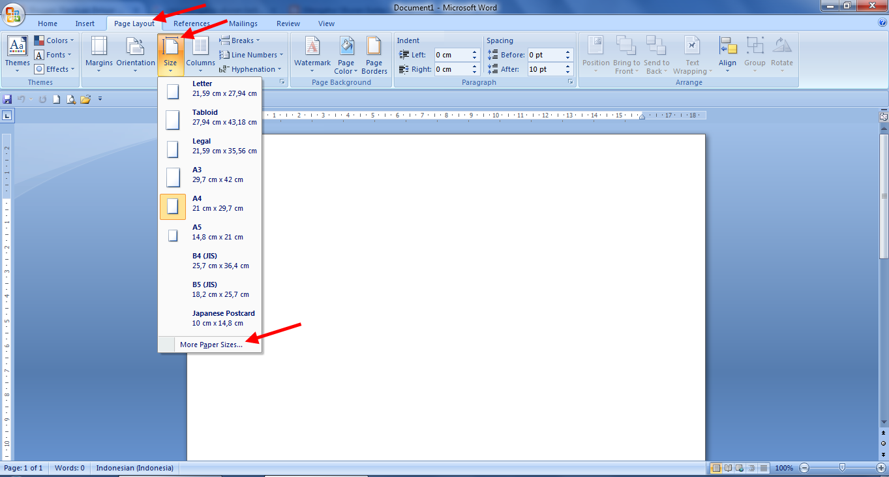The height and width of the screenshot is (477, 889).
Task: Click the Open folder icon in quick access toolbar
Action: (85, 99)
